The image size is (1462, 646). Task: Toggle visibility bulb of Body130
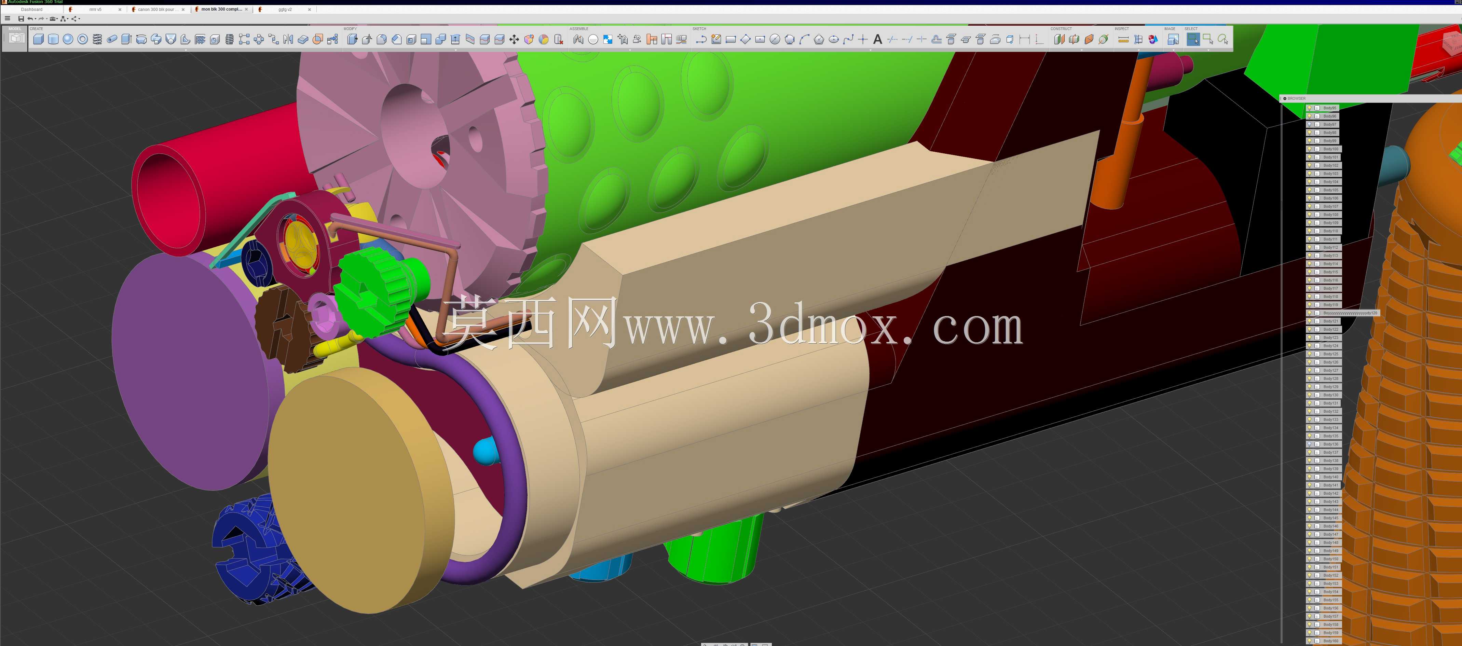coord(1309,395)
